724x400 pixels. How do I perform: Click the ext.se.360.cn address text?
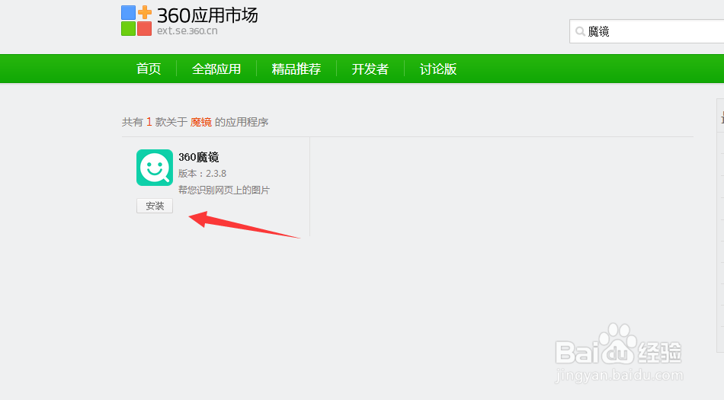pos(187,31)
